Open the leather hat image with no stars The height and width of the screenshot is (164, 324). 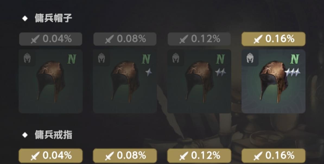click(x=51, y=82)
